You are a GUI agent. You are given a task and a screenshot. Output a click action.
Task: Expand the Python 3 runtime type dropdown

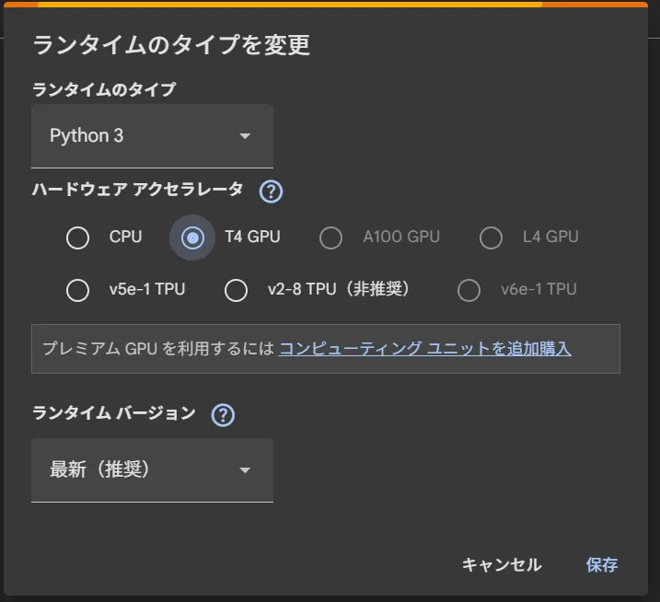(x=152, y=136)
